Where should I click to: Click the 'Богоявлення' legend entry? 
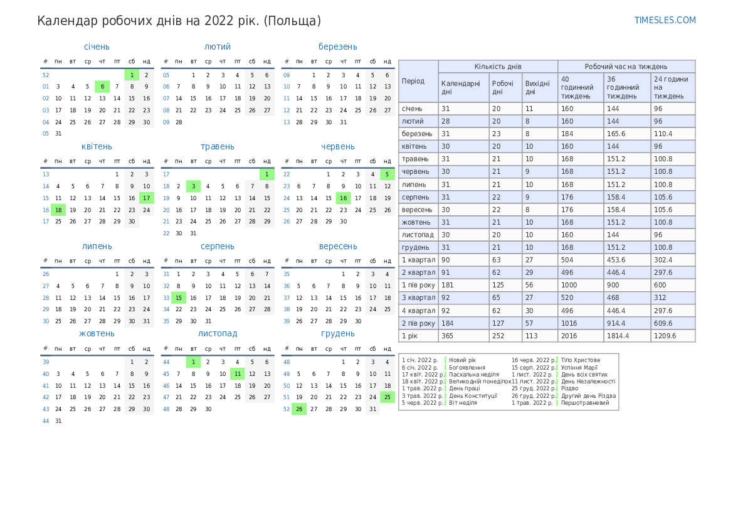click(467, 368)
